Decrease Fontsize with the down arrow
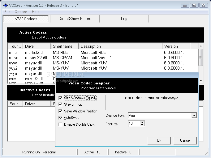 tap(142, 125)
